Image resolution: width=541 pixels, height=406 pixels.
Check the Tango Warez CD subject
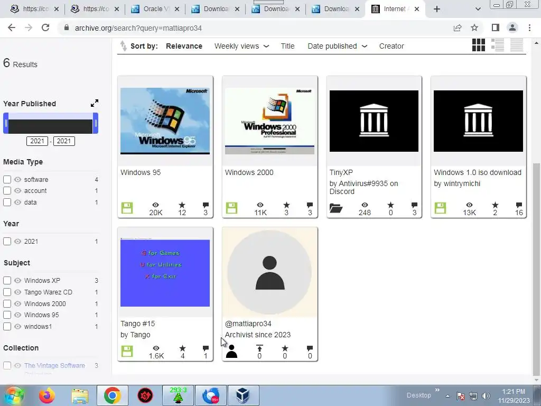pos(7,292)
